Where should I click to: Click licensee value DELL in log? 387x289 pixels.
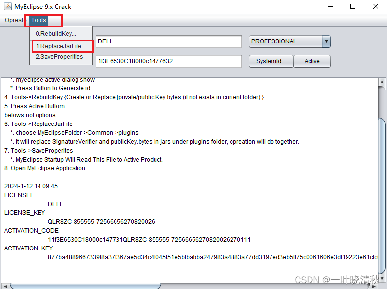55,204
